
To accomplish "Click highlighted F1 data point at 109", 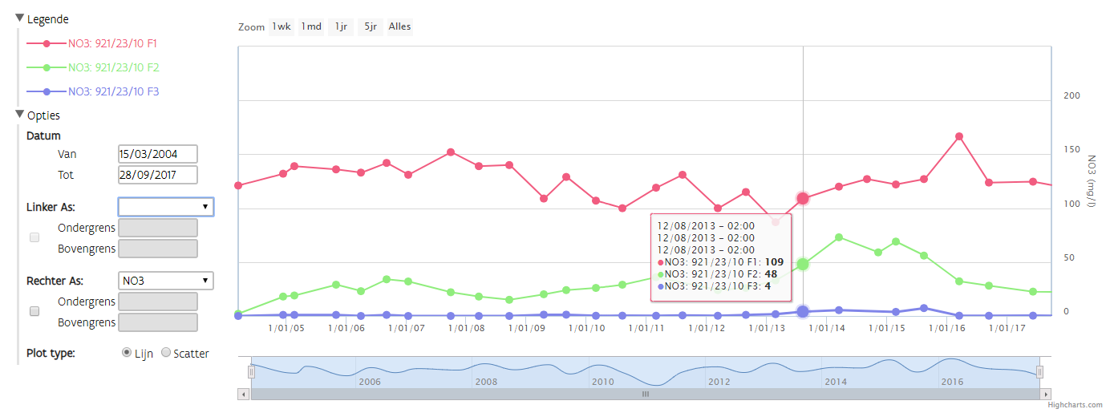I will 803,198.
